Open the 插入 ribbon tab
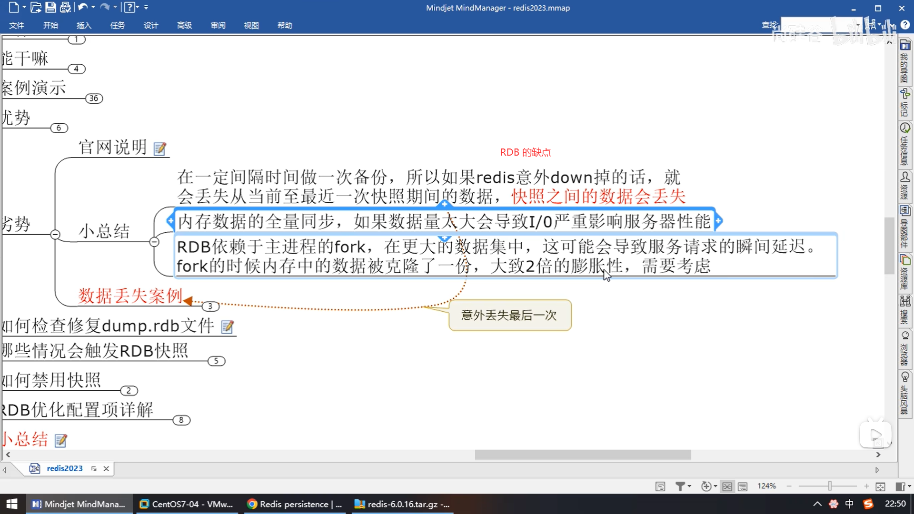 [x=84, y=25]
